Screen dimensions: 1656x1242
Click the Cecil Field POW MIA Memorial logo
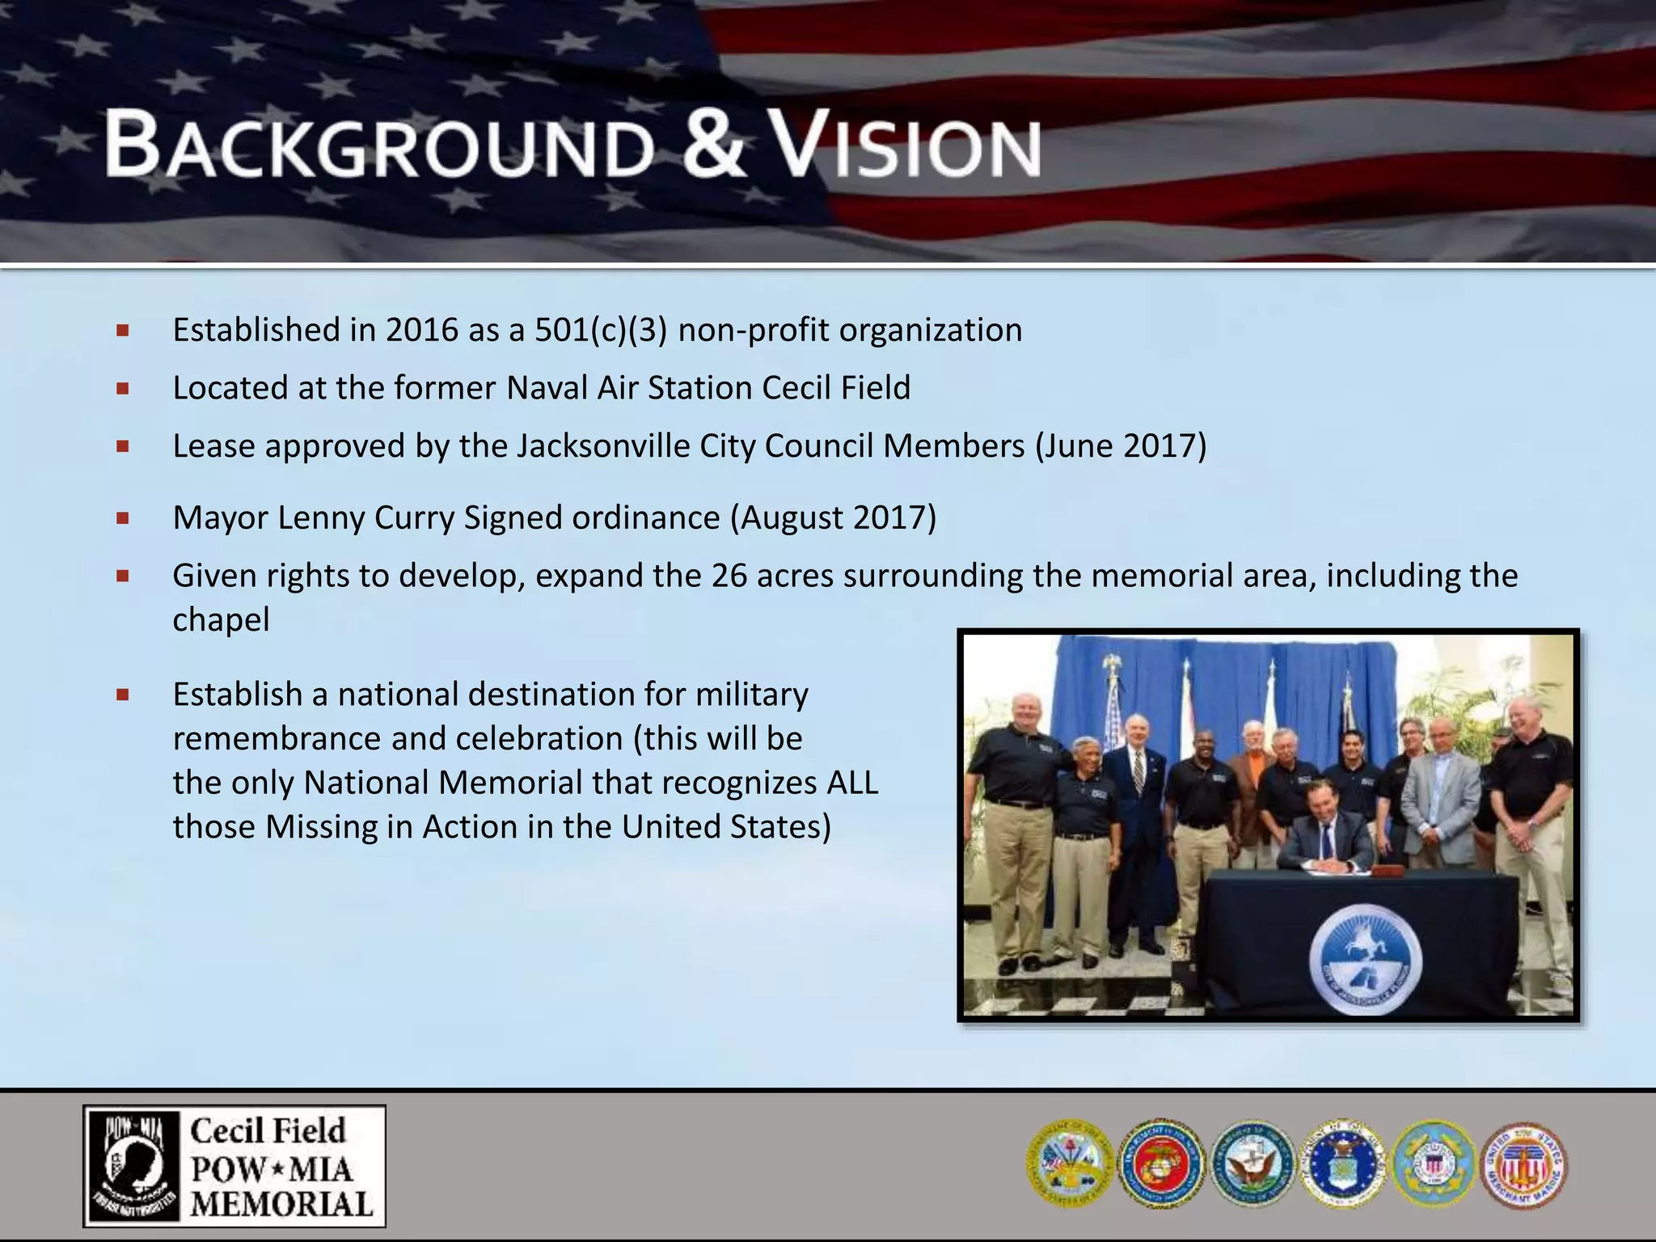tap(234, 1166)
